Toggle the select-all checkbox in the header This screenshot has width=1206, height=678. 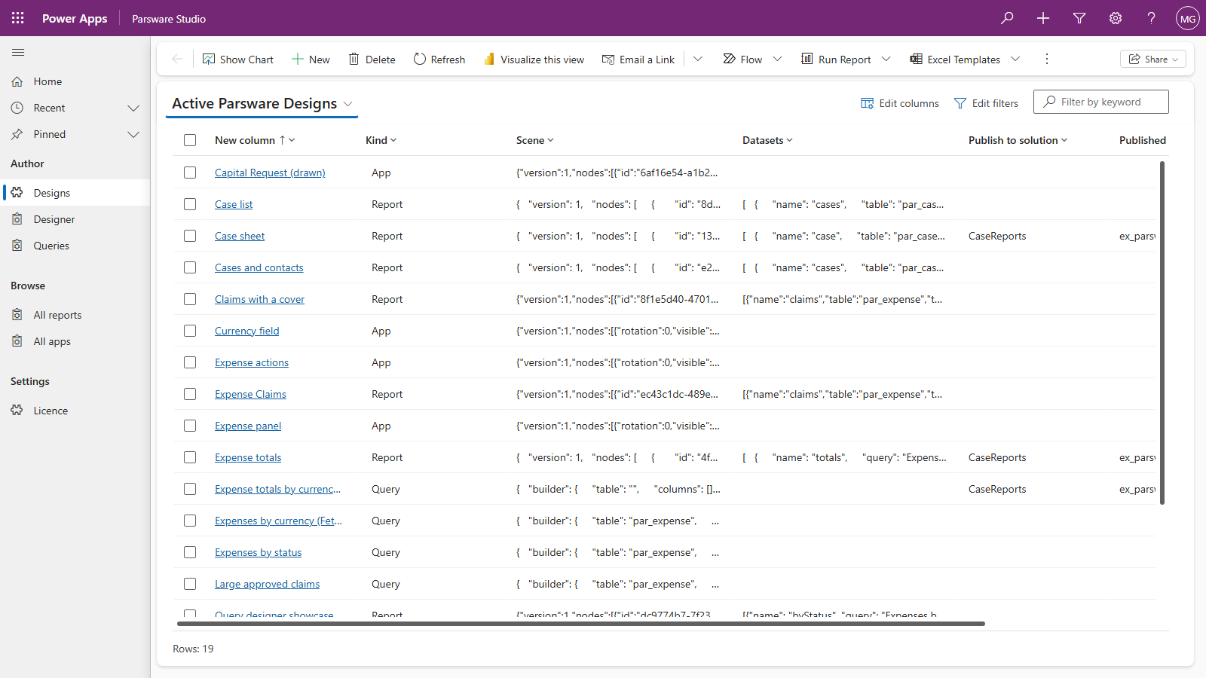tap(190, 140)
